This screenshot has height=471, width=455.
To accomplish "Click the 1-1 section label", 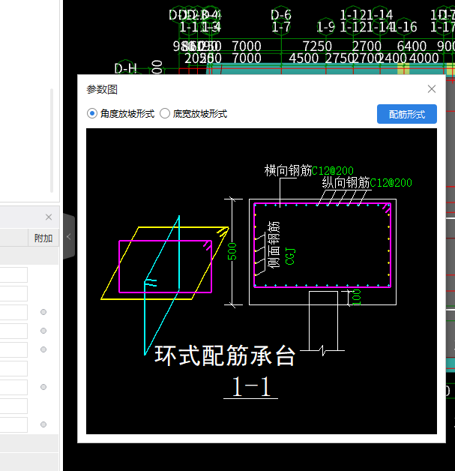I will pos(251,387).
